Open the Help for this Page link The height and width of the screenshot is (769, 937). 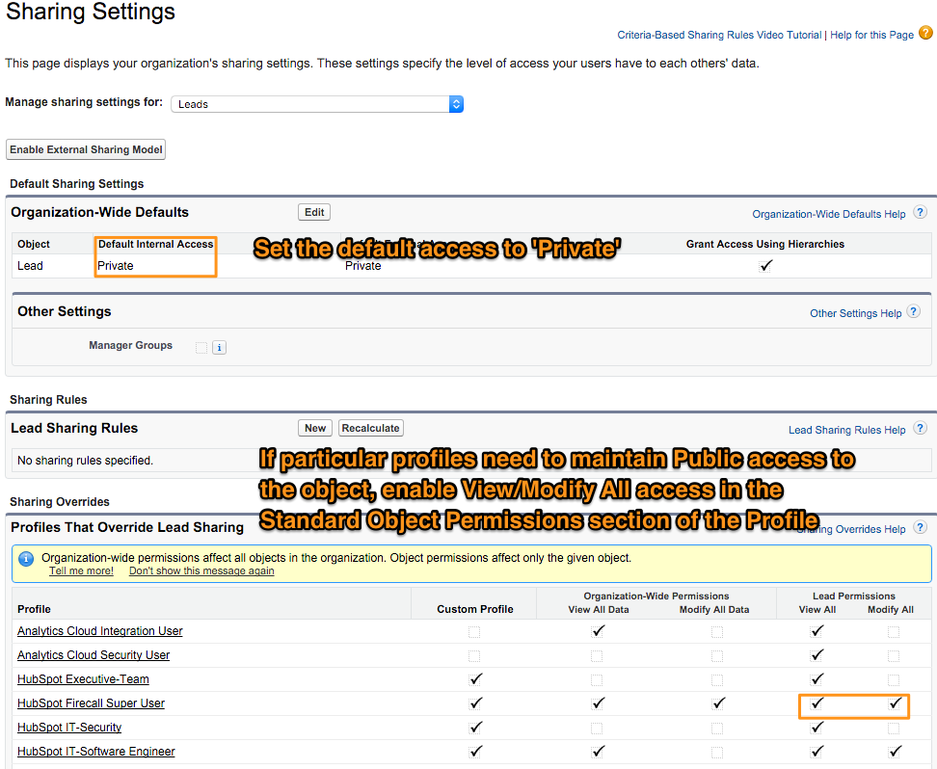tap(871, 35)
